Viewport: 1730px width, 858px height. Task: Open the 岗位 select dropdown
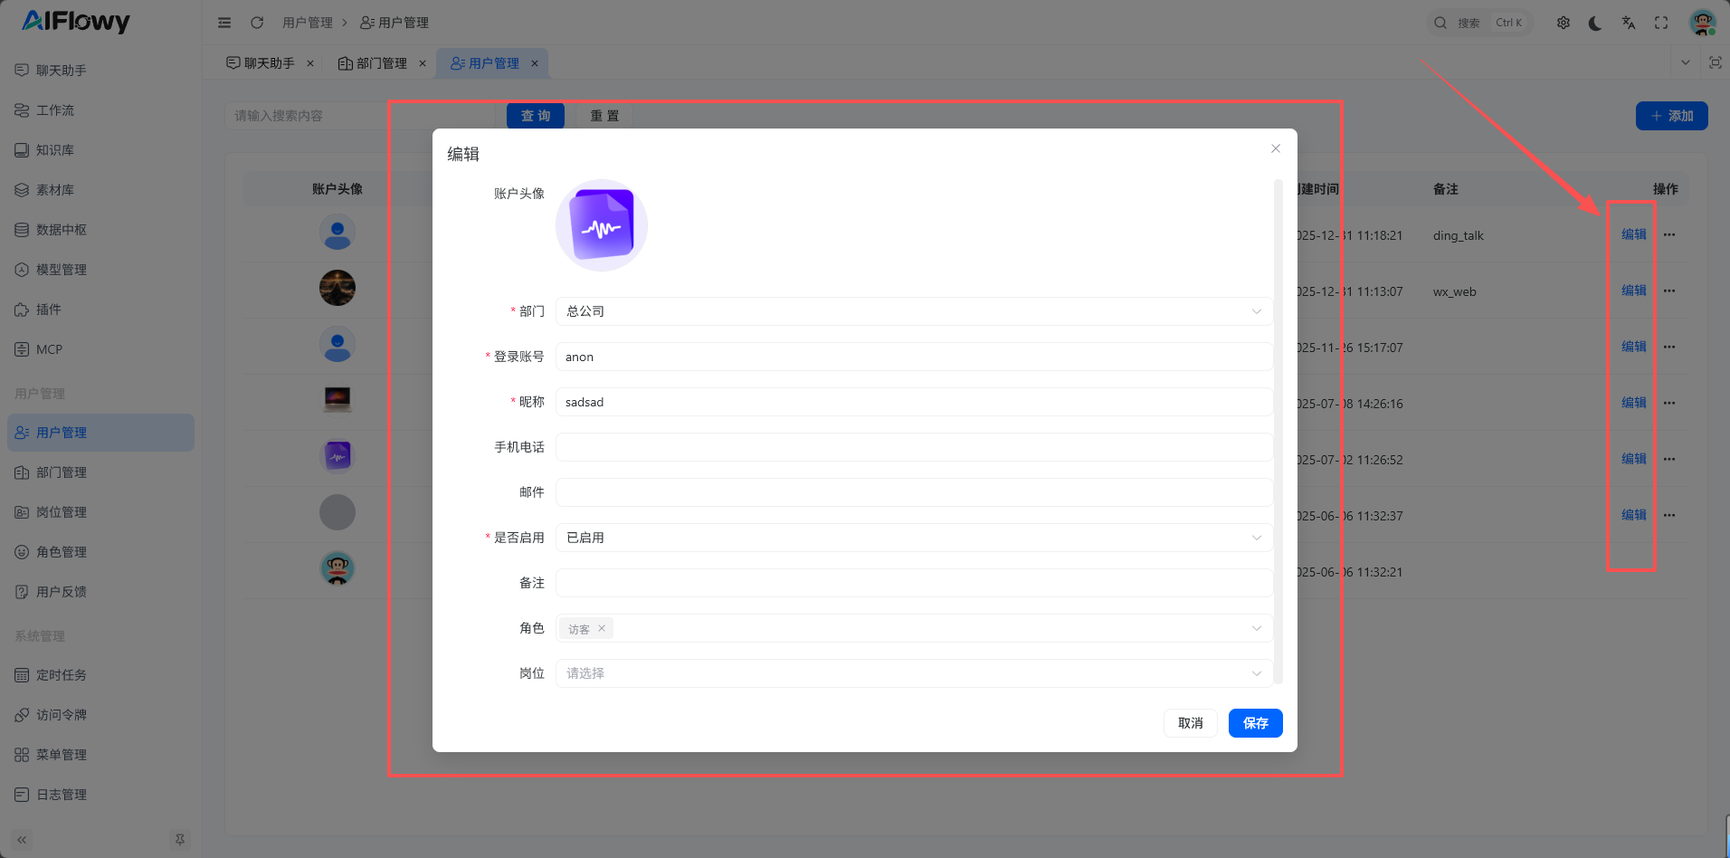(914, 673)
